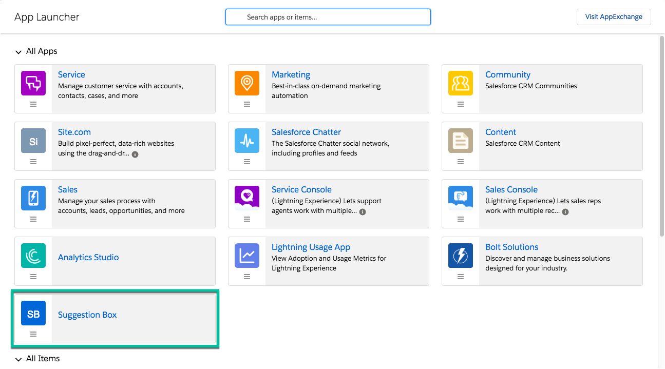Viewport: 665px width, 369px height.
Task: Open the Marketing app link
Action: pyautogui.click(x=291, y=74)
